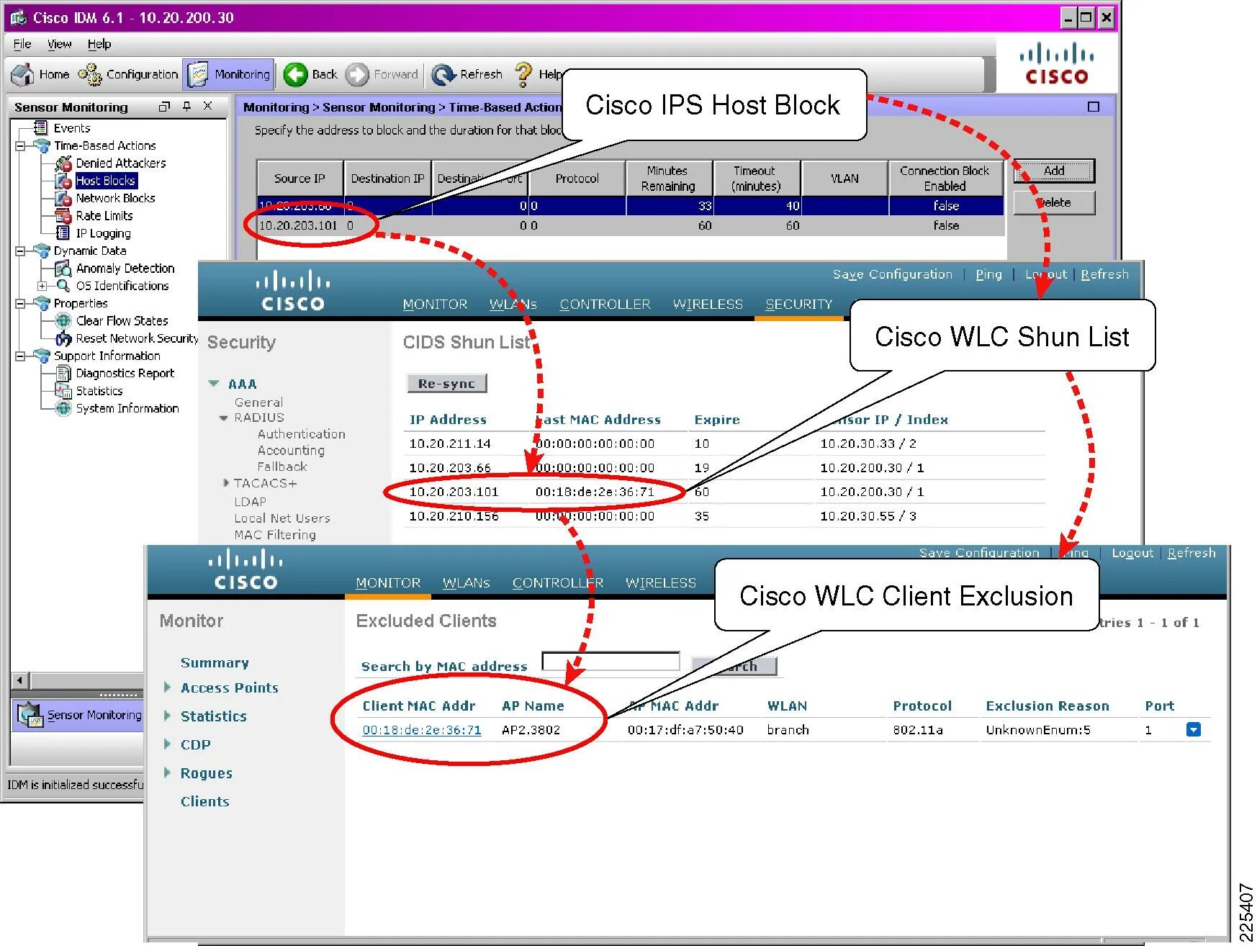
Task: Click the Ping link in Shun List window
Action: click(988, 274)
